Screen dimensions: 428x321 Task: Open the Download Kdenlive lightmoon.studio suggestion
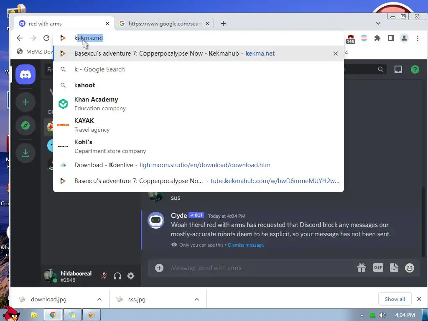(x=199, y=165)
